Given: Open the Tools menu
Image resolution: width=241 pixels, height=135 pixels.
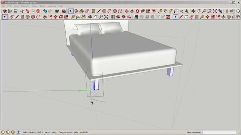Looking at the screenshot, I should 43,6.
